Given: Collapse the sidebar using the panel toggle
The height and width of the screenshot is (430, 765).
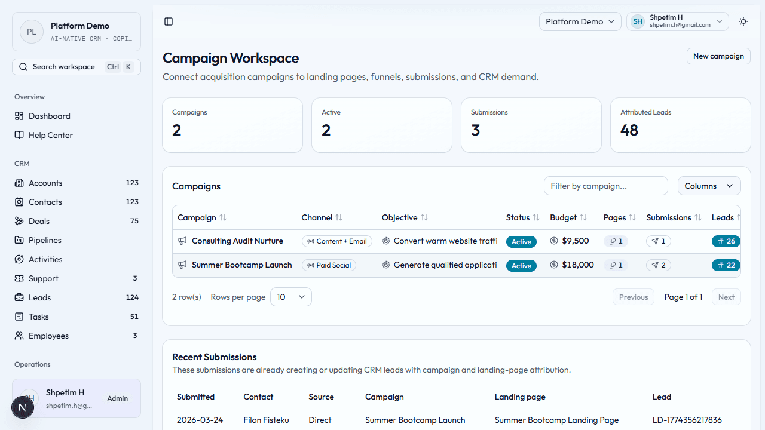Looking at the screenshot, I should pyautogui.click(x=168, y=21).
